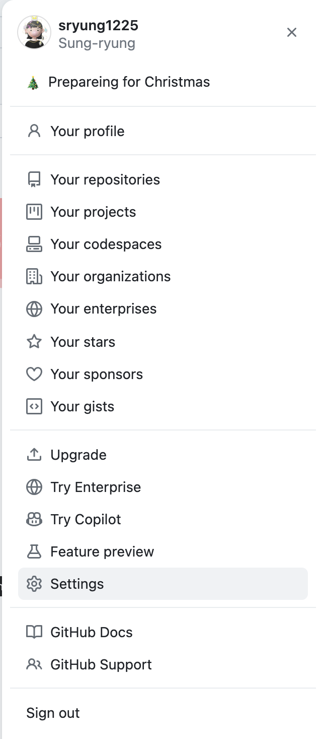This screenshot has height=739, width=323.
Task: Click the repository icon beside Your repositories
Action: pyautogui.click(x=34, y=180)
